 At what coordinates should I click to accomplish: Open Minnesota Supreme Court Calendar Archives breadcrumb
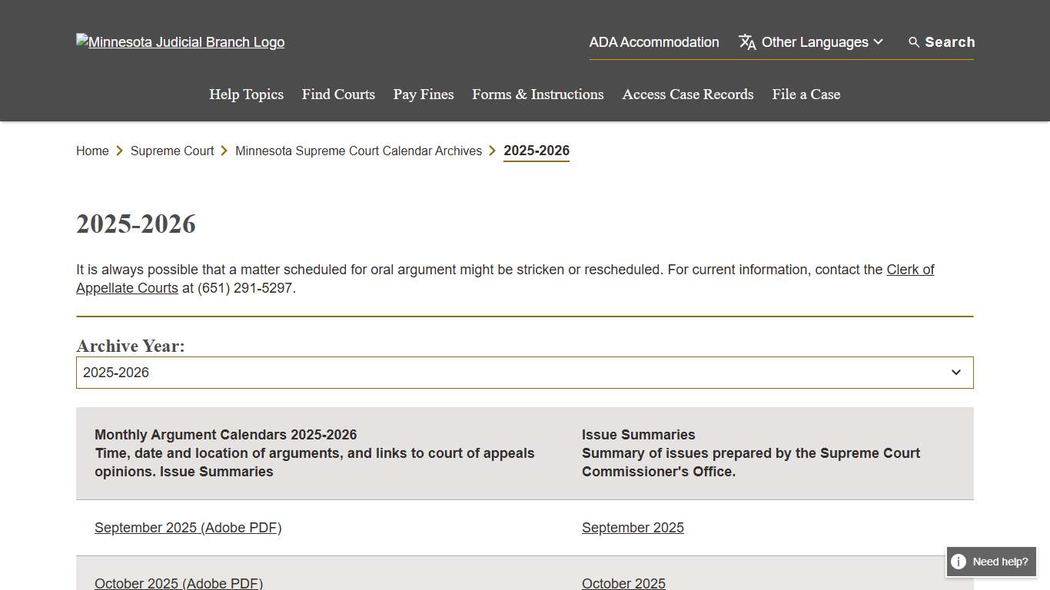(358, 151)
